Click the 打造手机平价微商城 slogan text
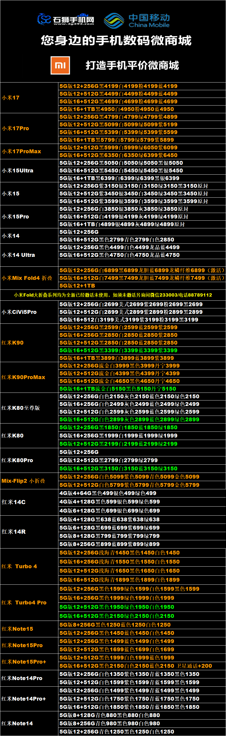This screenshot has height=736, width=226. pos(132,66)
